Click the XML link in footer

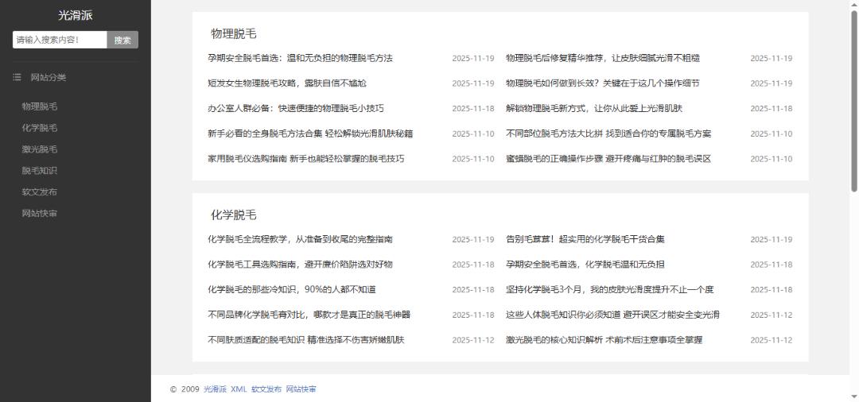239,389
